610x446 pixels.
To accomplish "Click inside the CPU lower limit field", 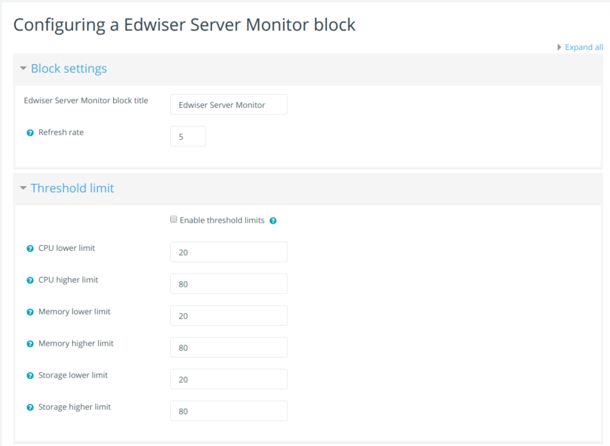I will (x=228, y=252).
